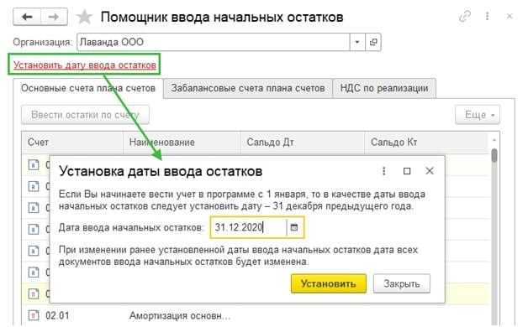Sort by the Наименование column header
The image size is (528, 327).
tap(182, 142)
